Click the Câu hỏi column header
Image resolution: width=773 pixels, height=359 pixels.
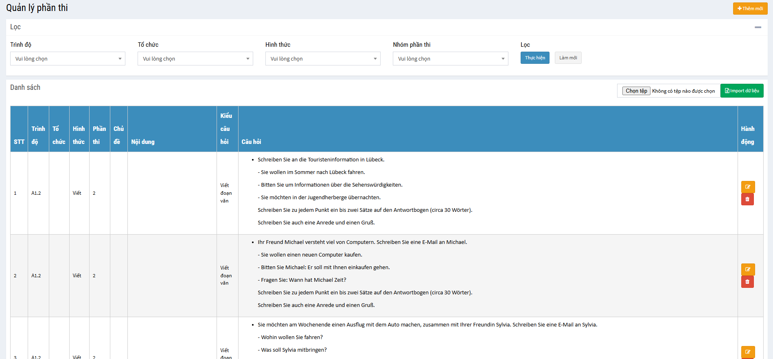point(251,141)
